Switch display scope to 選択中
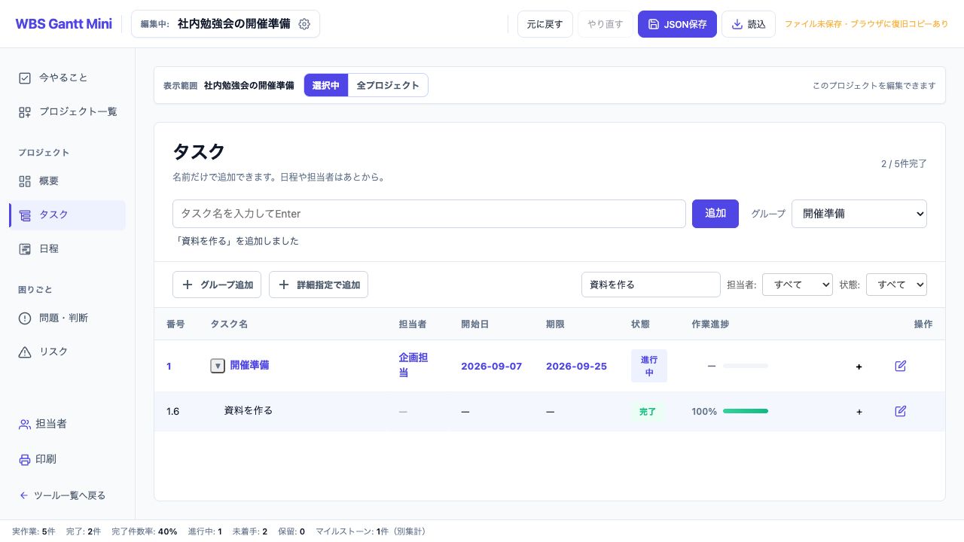This screenshot has height=542, width=964. coord(326,85)
